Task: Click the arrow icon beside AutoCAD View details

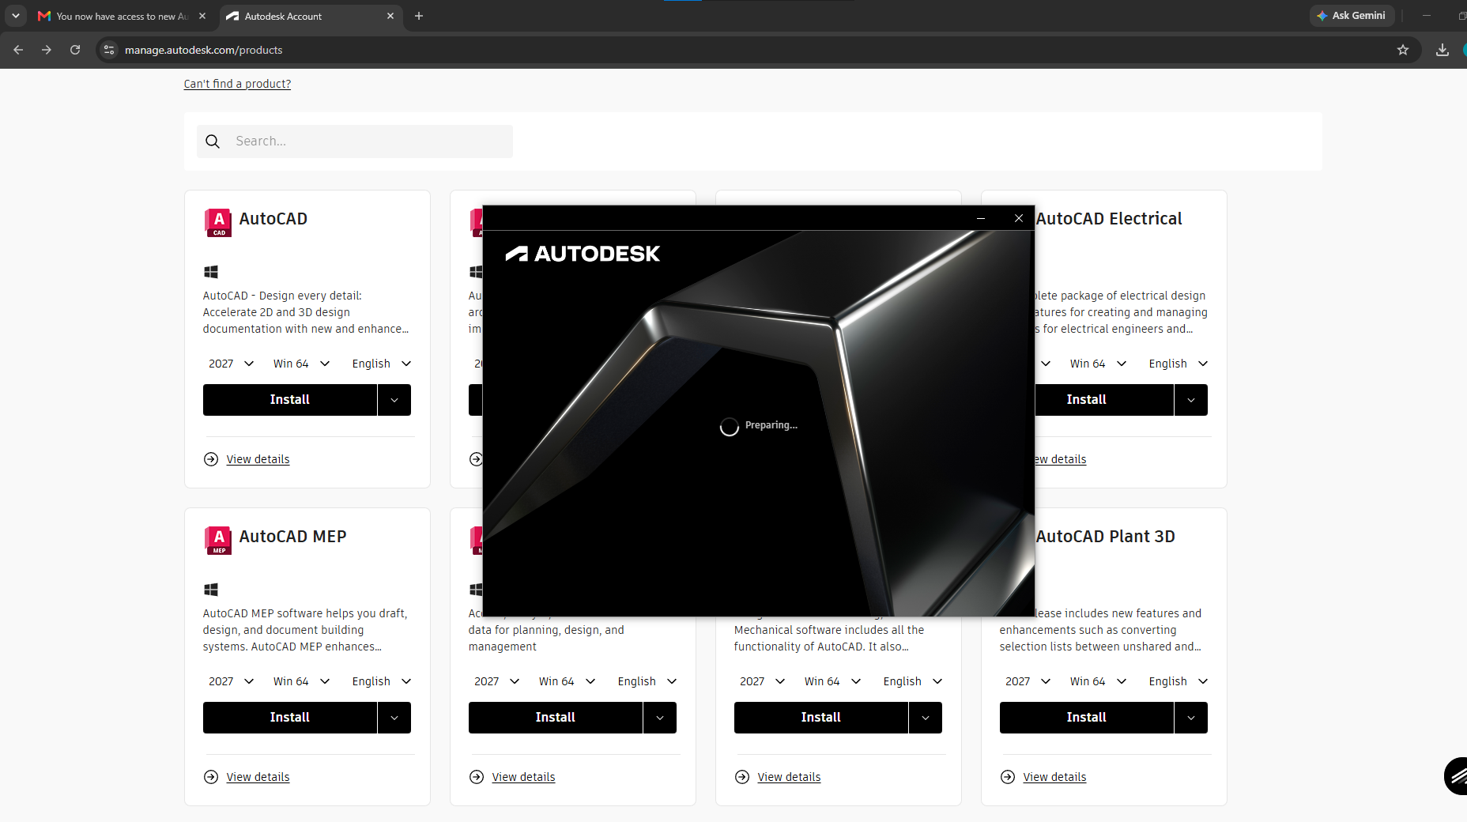Action: [x=211, y=459]
